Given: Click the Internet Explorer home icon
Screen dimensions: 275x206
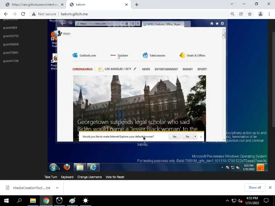Looking at the screenshot, I should (x=212, y=24).
